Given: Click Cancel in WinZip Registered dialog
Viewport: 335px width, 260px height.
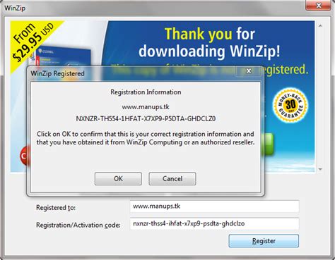Looking at the screenshot, I should point(172,179).
